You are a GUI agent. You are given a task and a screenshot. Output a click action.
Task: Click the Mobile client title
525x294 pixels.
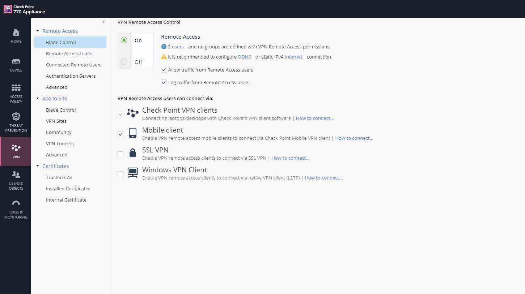point(163,130)
